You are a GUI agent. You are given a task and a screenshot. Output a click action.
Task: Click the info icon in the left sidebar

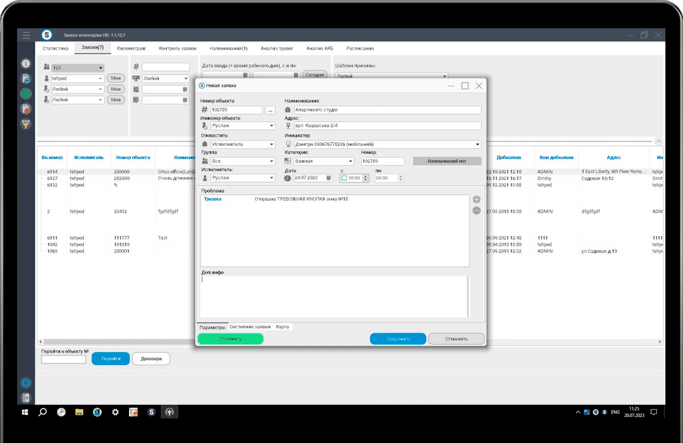(x=26, y=64)
